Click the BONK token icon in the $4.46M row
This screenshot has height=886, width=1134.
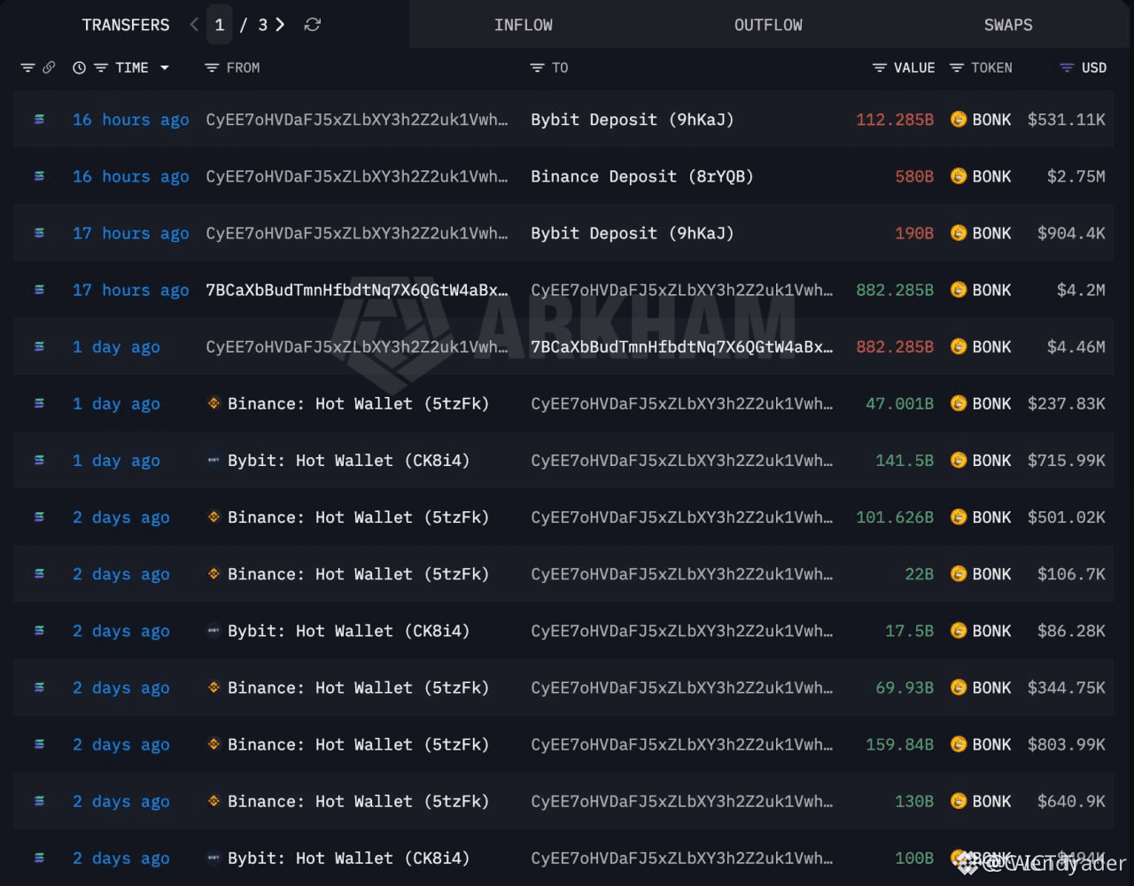tap(958, 346)
